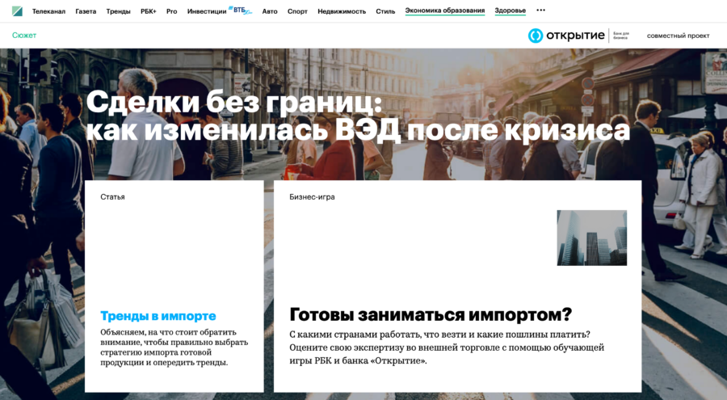The height and width of the screenshot is (400, 727).
Task: Open Экономика образования link
Action: (445, 11)
